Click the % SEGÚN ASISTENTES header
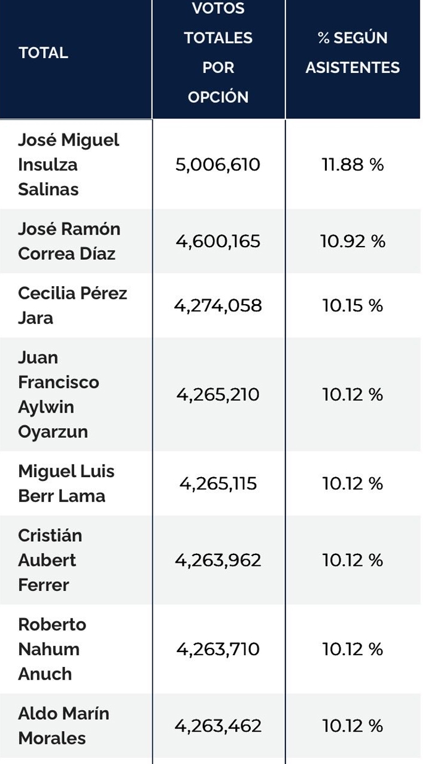The width and height of the screenshot is (425, 764). click(353, 53)
